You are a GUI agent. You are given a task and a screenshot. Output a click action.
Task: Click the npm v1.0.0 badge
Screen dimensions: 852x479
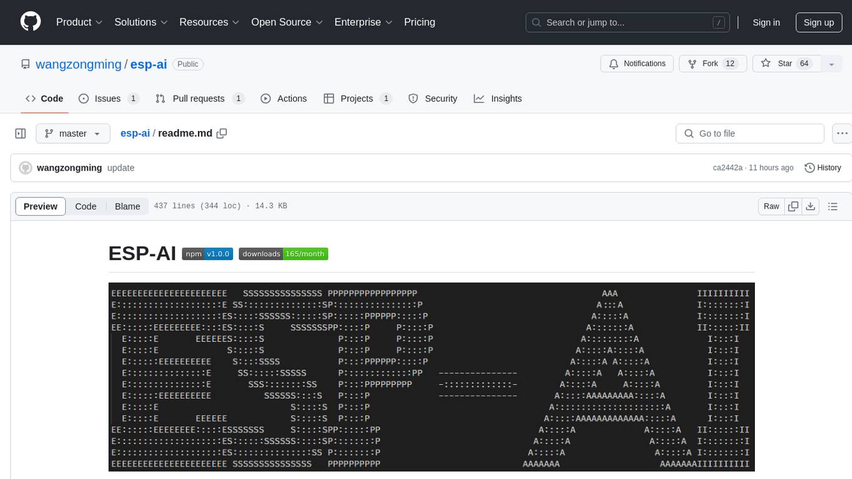pos(207,254)
